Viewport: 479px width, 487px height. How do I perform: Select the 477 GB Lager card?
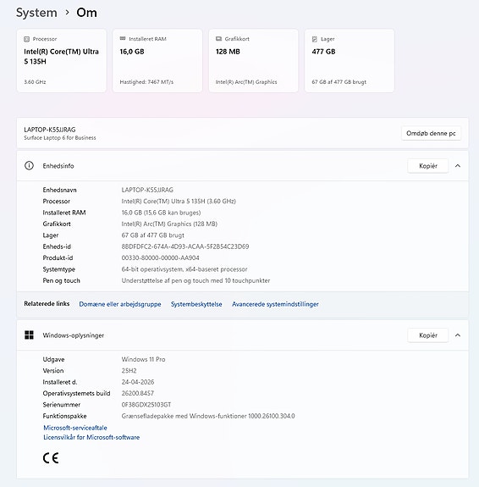tap(350, 61)
